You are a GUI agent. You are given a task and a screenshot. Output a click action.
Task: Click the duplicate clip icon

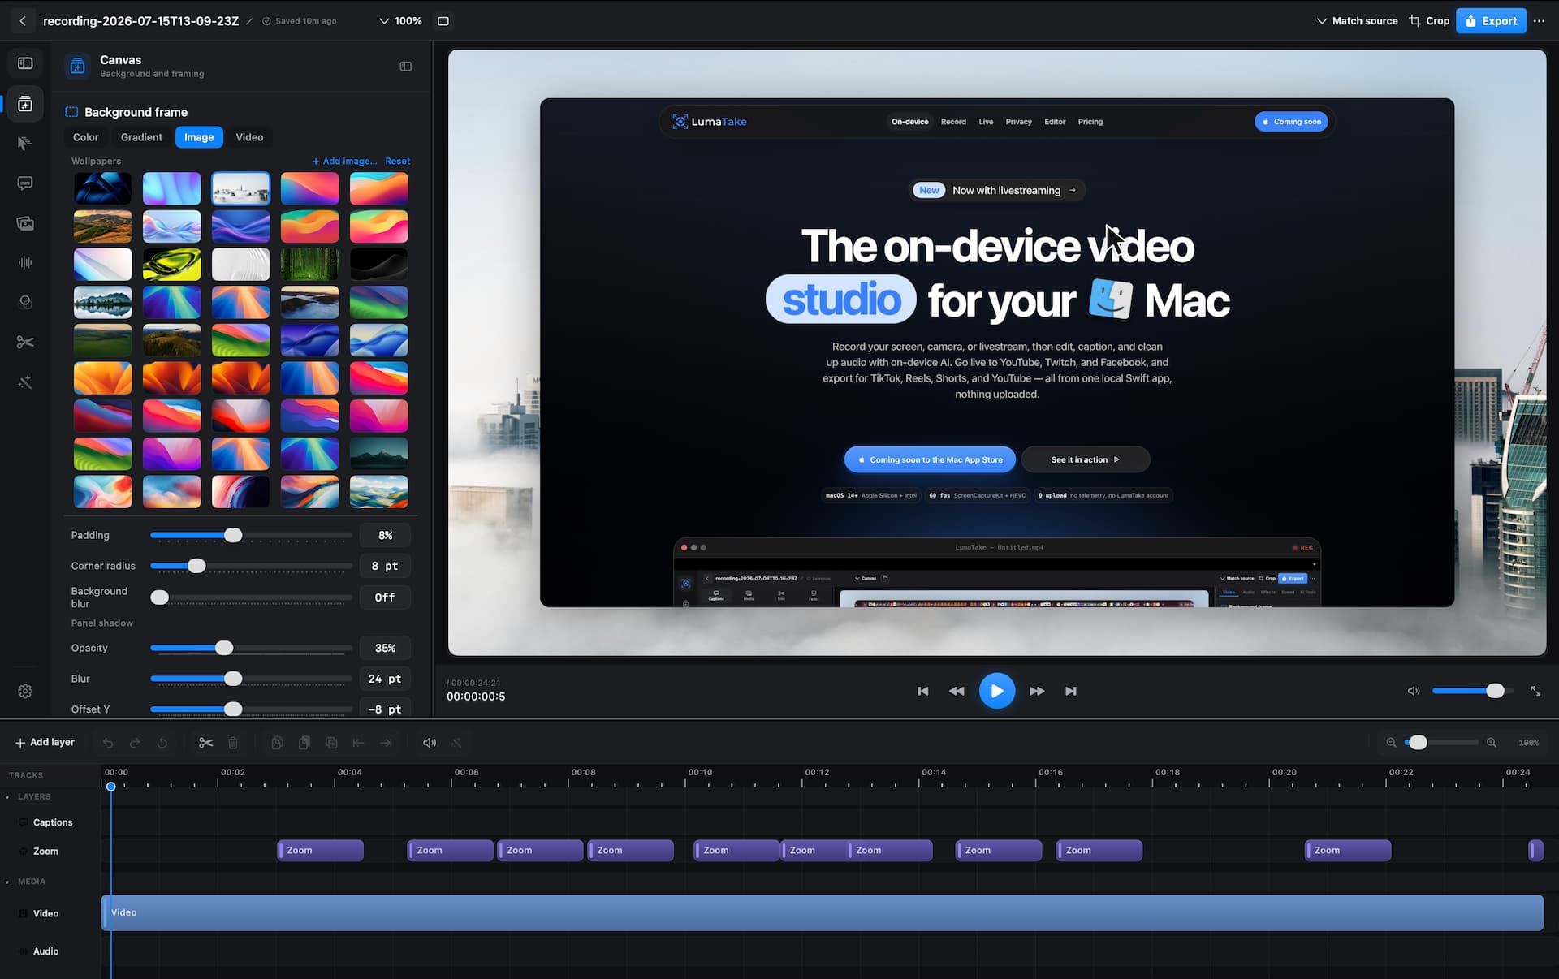(331, 743)
